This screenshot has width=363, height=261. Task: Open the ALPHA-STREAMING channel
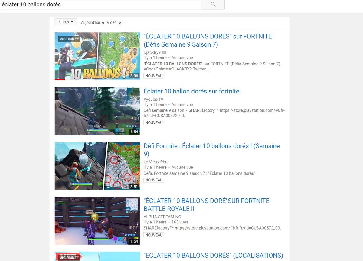tap(162, 217)
